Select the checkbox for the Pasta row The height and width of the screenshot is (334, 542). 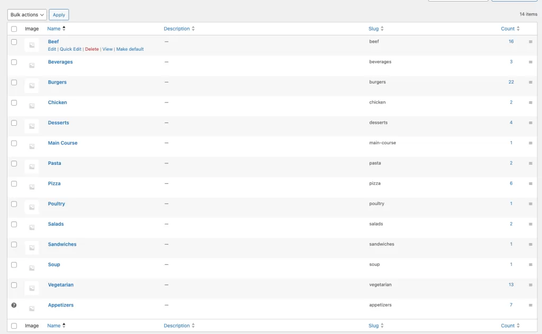(x=14, y=163)
